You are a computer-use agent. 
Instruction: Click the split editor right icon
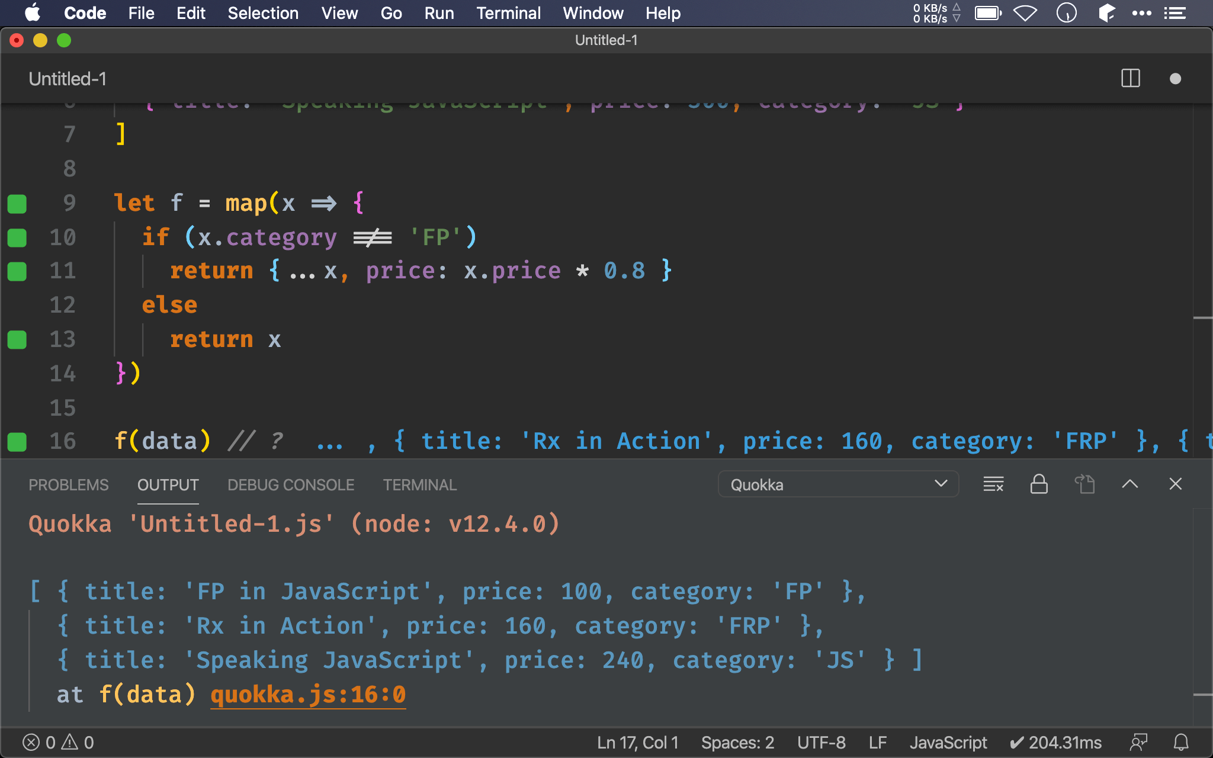coord(1130,79)
